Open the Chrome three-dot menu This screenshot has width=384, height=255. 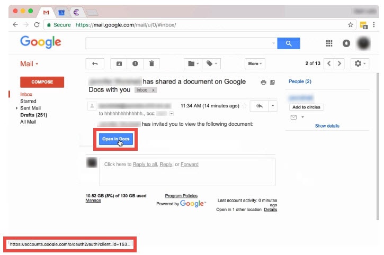point(374,25)
